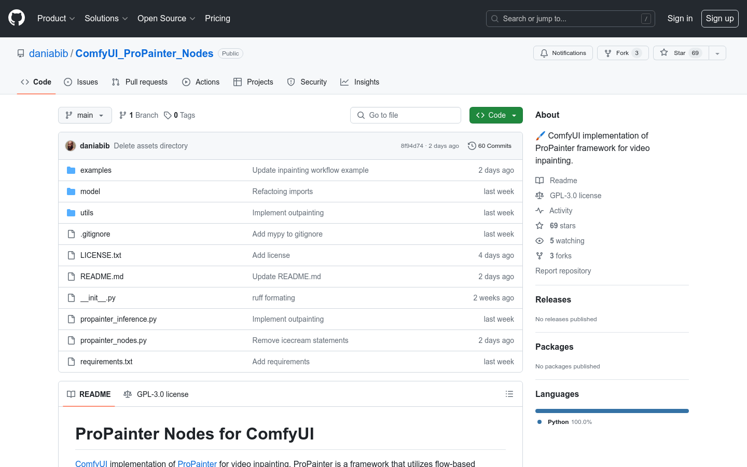Screen dimensions: 747x467
Task: Click the Python language percentage bar
Action: click(612, 410)
